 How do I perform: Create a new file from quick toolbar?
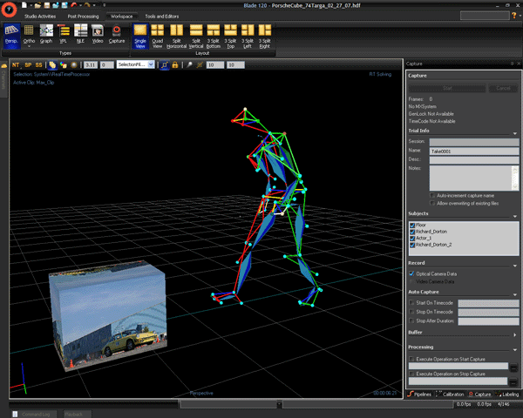click(24, 5)
